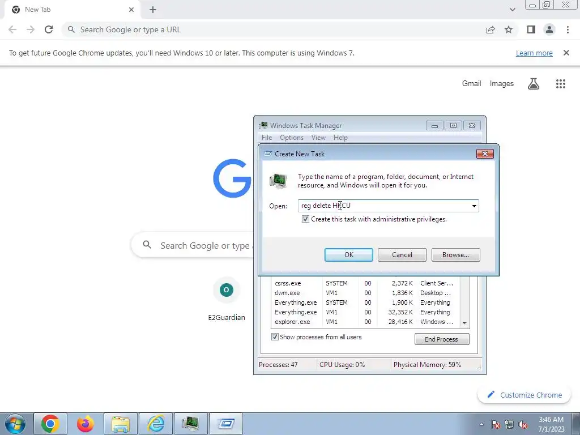
Task: Show hidden tray icons arrow
Action: (x=481, y=424)
